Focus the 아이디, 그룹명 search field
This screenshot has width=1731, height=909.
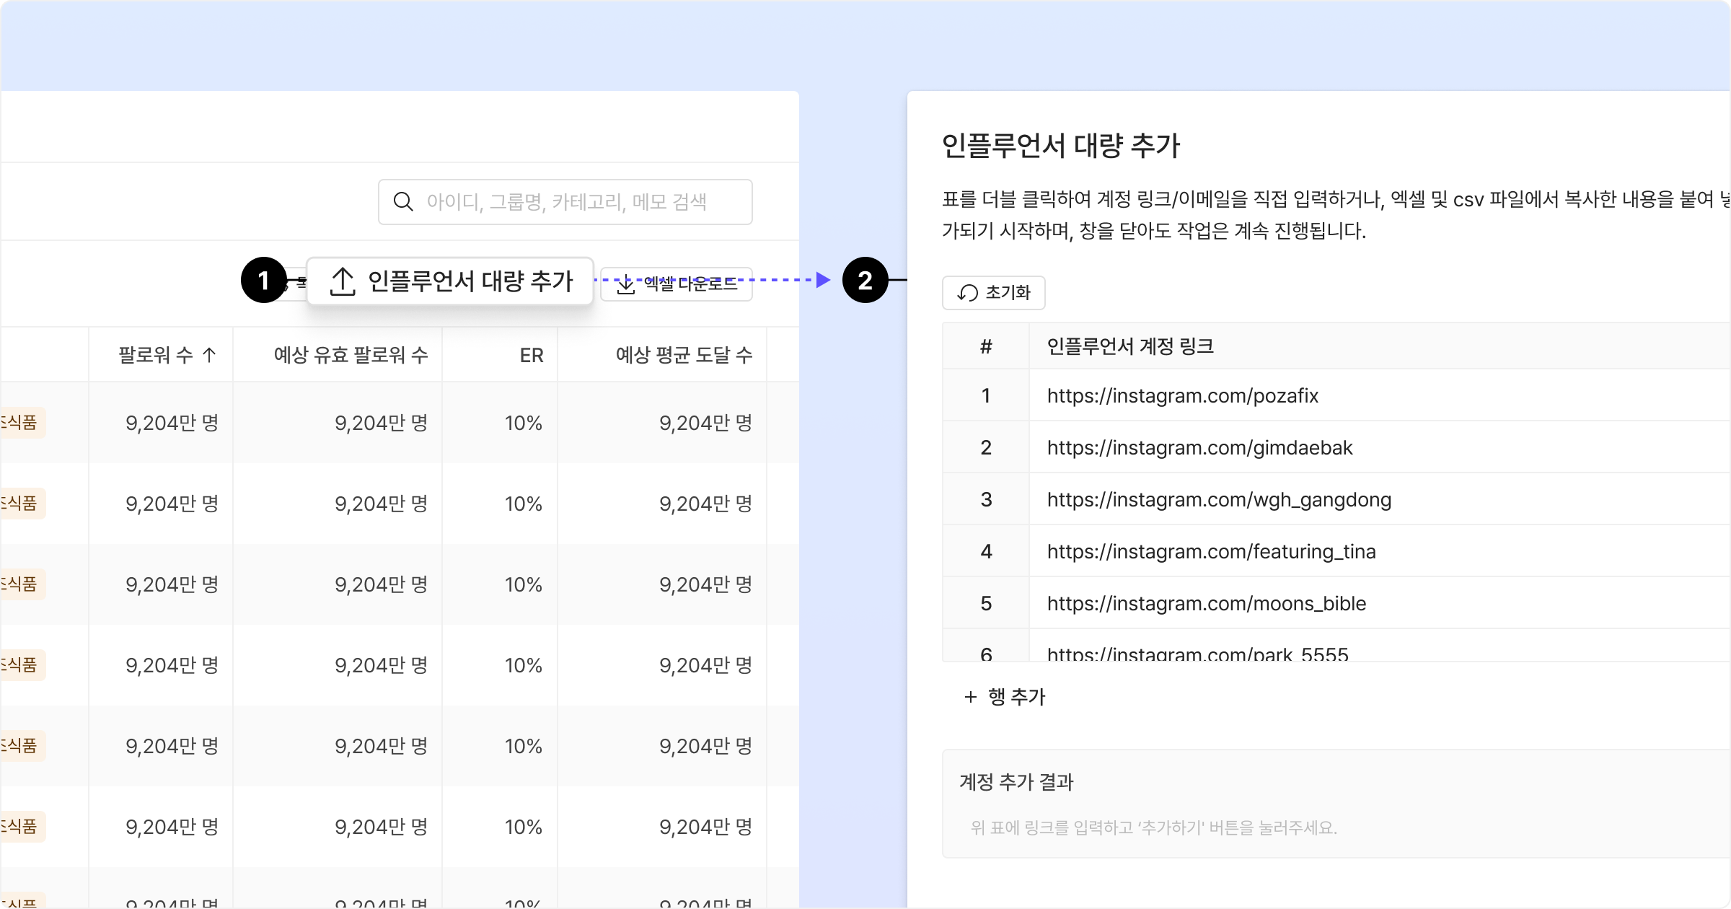566,202
